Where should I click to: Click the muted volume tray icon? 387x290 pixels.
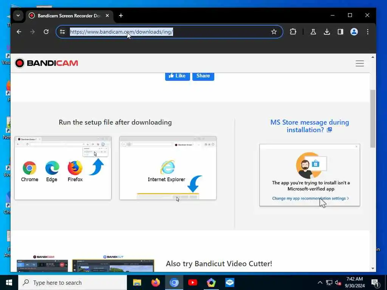[338, 282]
